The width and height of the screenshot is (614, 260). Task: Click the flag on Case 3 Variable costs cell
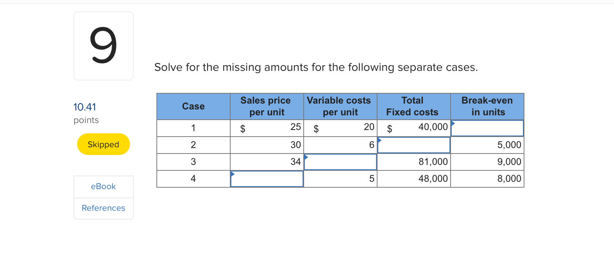pyautogui.click(x=307, y=156)
